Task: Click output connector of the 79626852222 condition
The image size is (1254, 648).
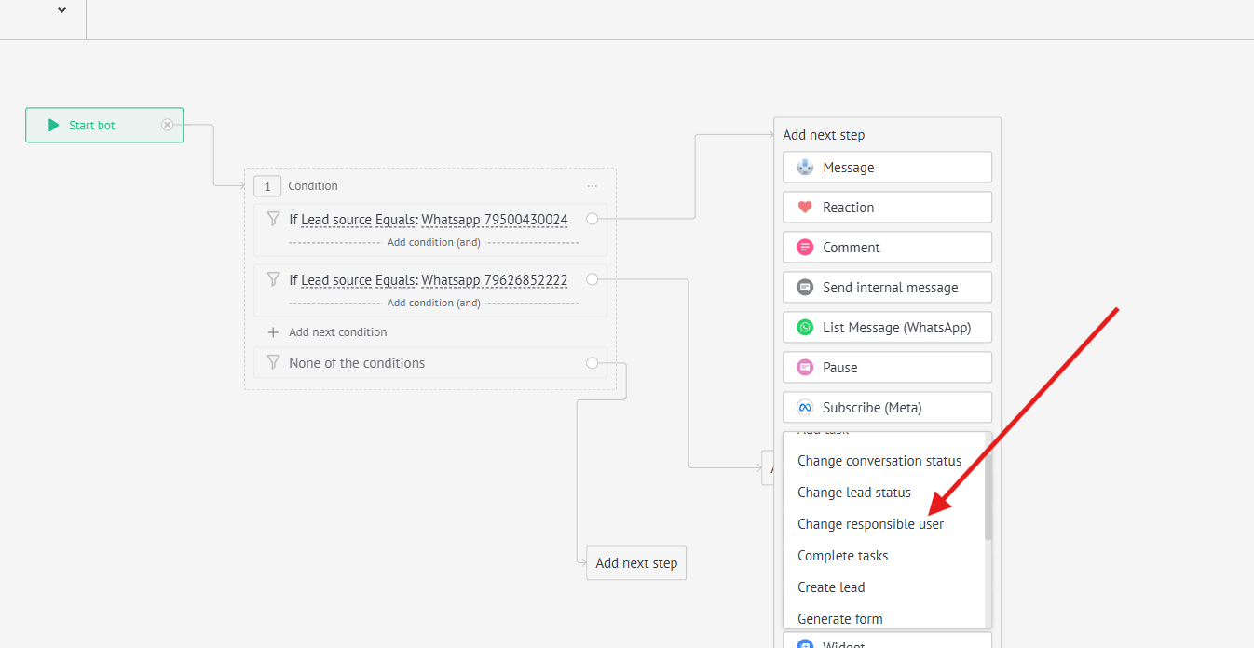Action: pyautogui.click(x=593, y=279)
